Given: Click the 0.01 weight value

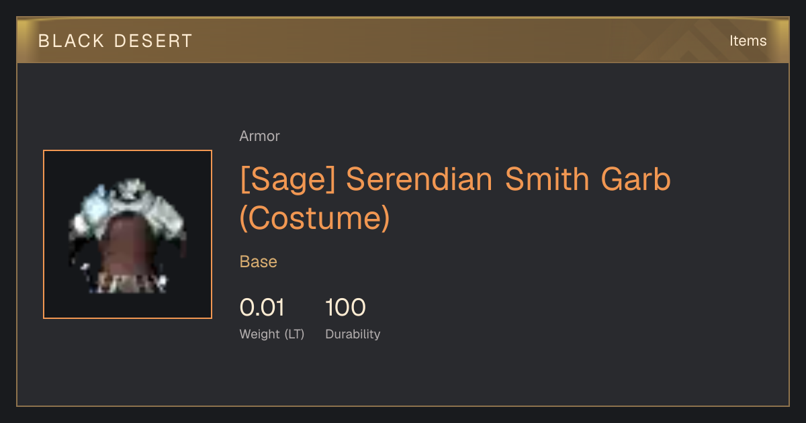Looking at the screenshot, I should pos(262,308).
